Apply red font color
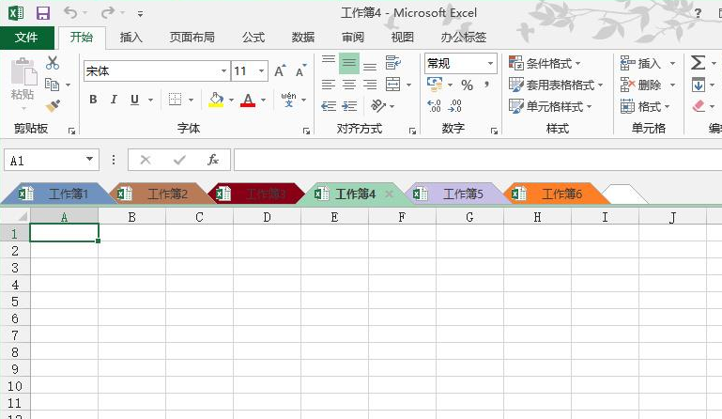This screenshot has width=722, height=419. click(248, 99)
